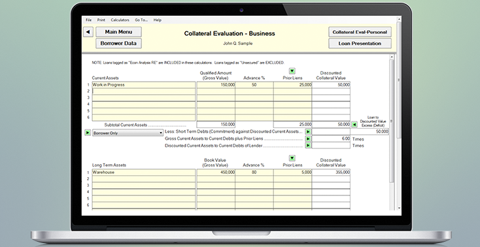Click Loan to Discounted Value Excess 50,000 field
480x247 pixels.
pos(369,131)
